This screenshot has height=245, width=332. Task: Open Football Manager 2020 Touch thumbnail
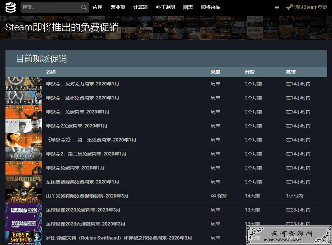(x=24, y=224)
